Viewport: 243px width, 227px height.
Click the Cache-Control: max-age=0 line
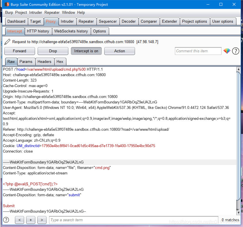point(25,86)
